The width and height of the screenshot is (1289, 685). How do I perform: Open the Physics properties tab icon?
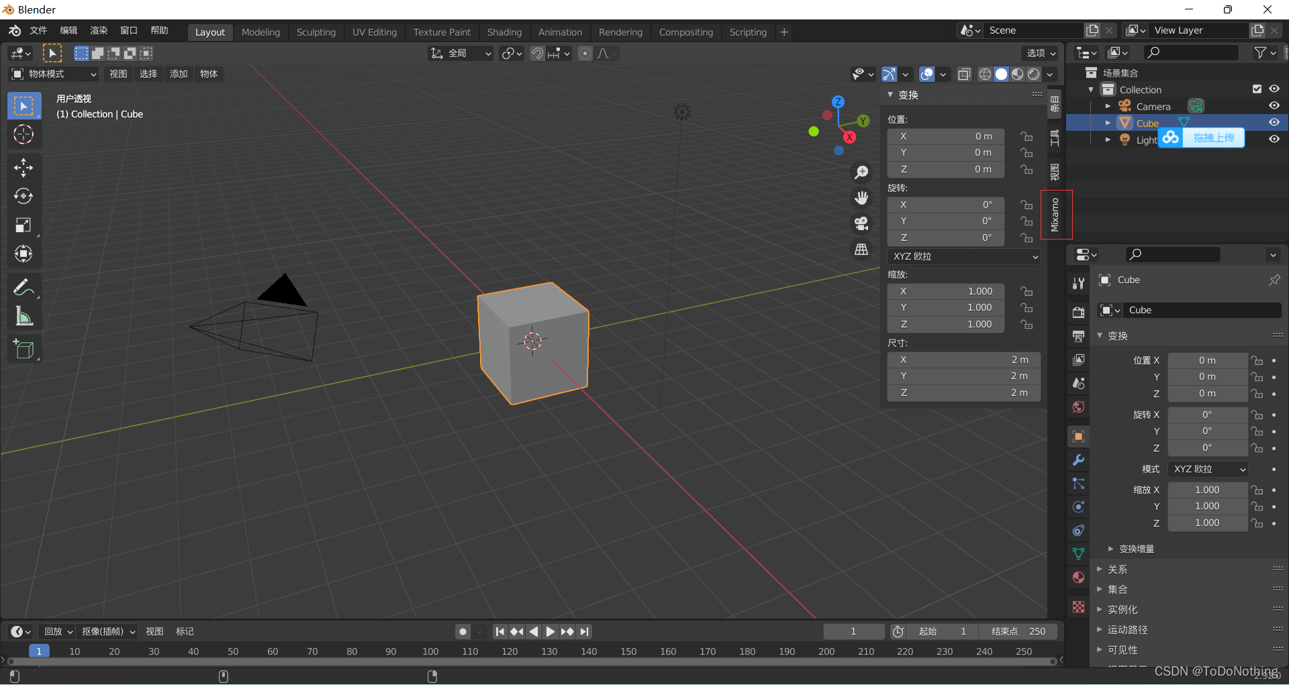1078,507
